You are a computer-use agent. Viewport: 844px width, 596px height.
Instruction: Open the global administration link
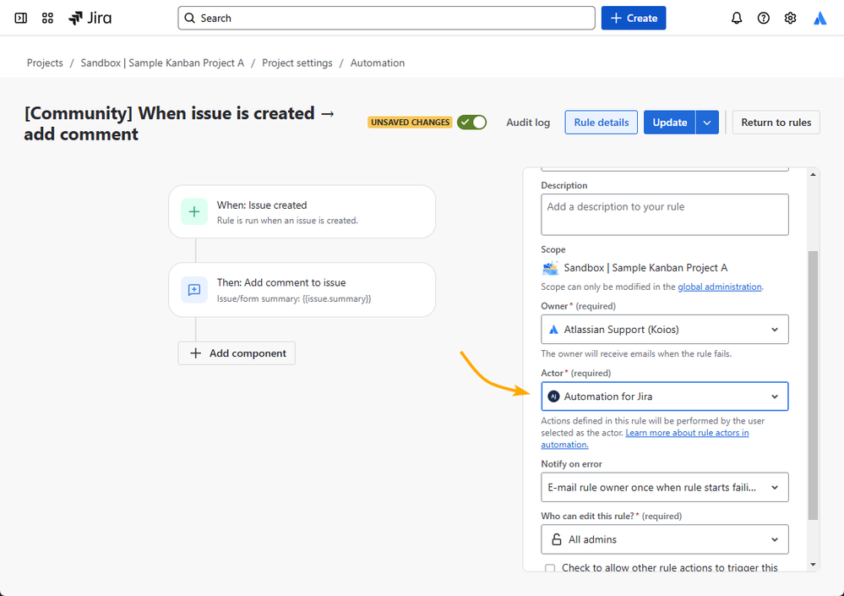[720, 287]
